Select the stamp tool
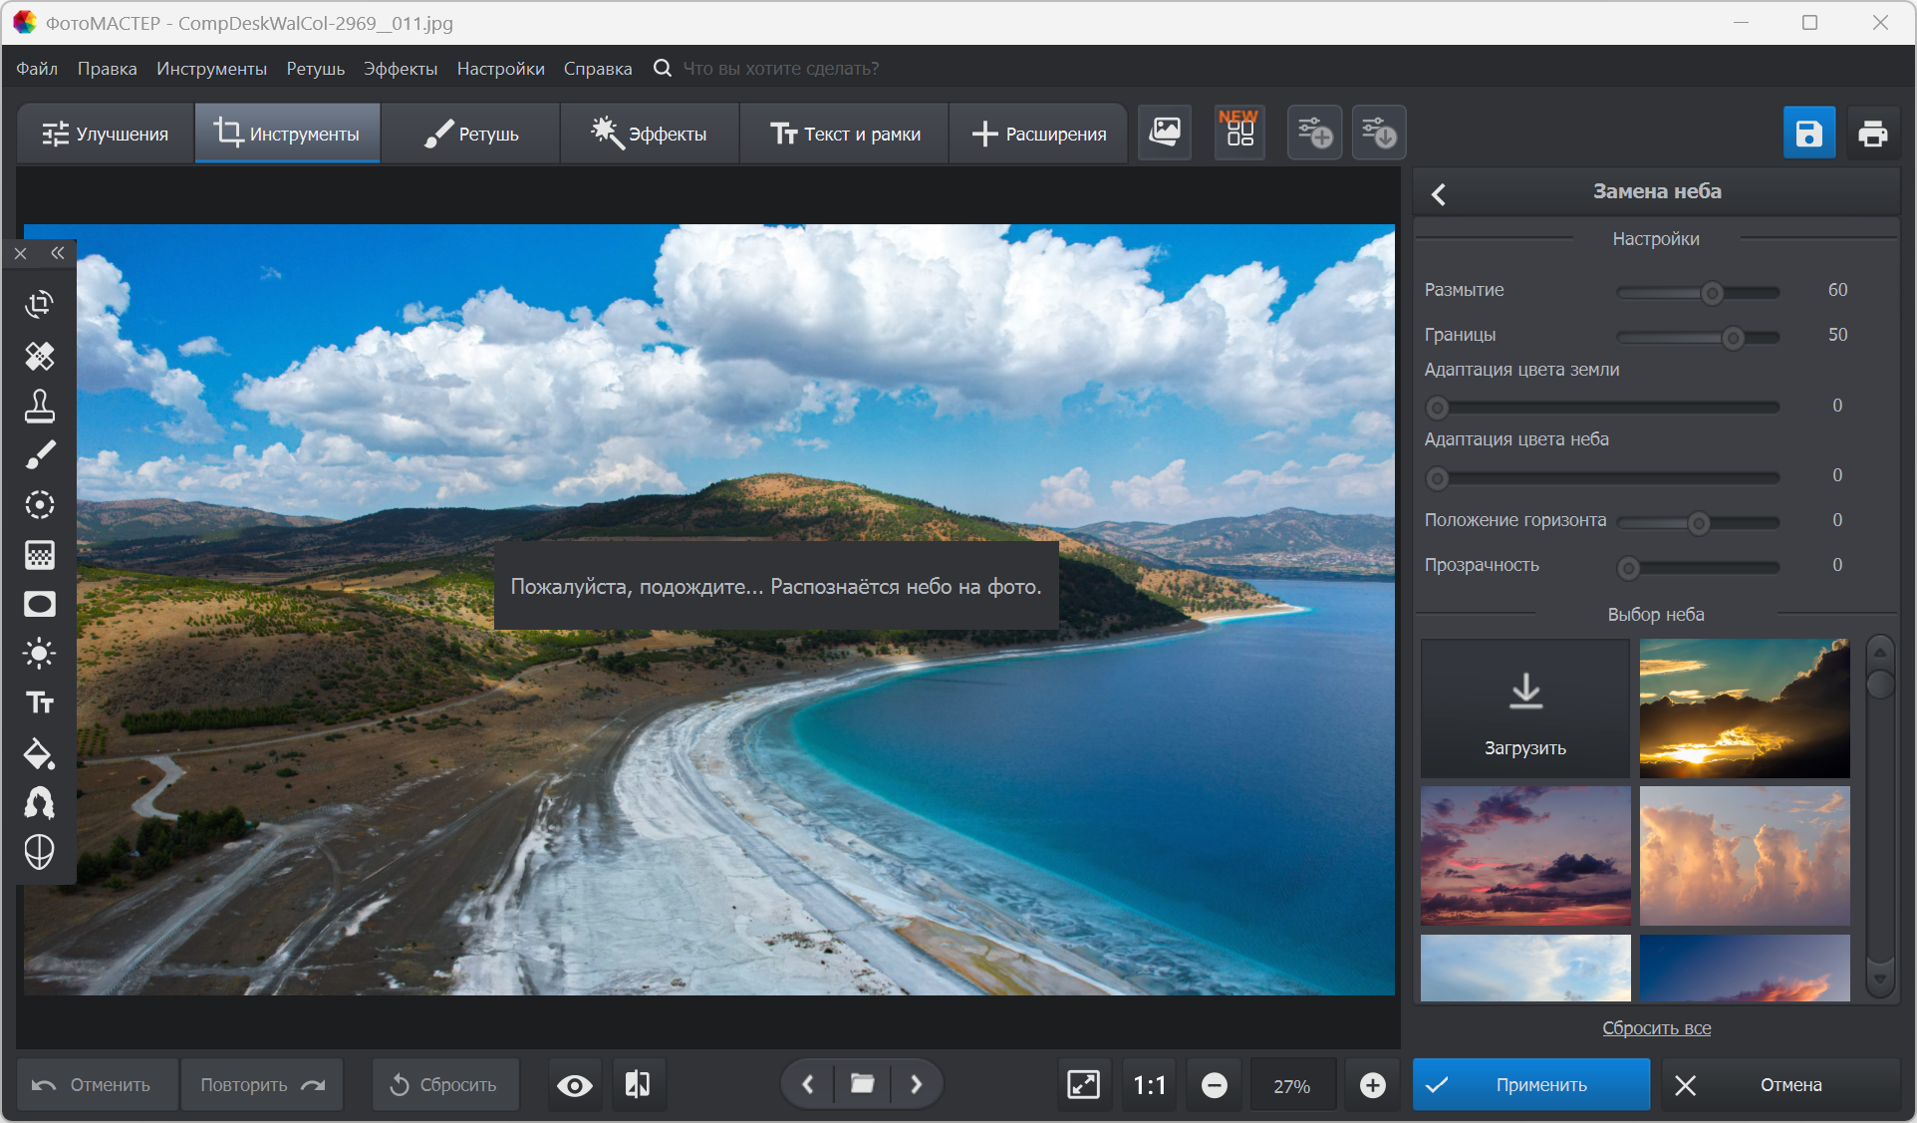1917x1123 pixels. [x=39, y=406]
